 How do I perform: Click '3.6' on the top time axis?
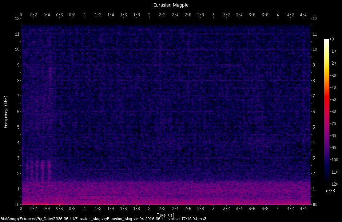pyautogui.click(x=252, y=15)
